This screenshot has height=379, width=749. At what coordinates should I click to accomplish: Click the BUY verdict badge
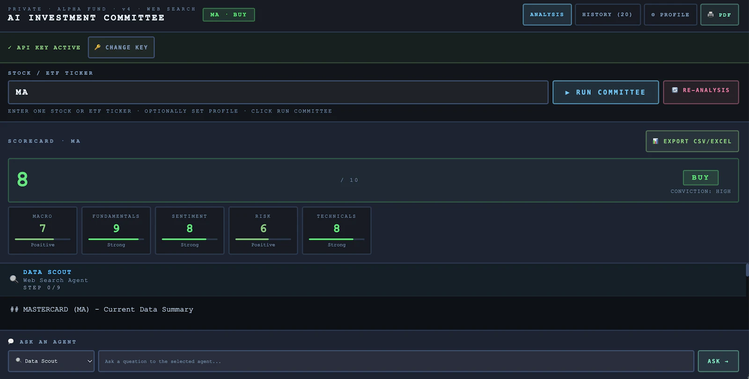coord(700,178)
